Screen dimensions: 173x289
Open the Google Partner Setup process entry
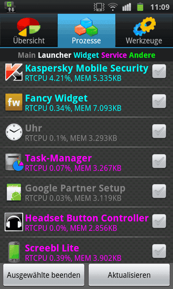pos(86,192)
